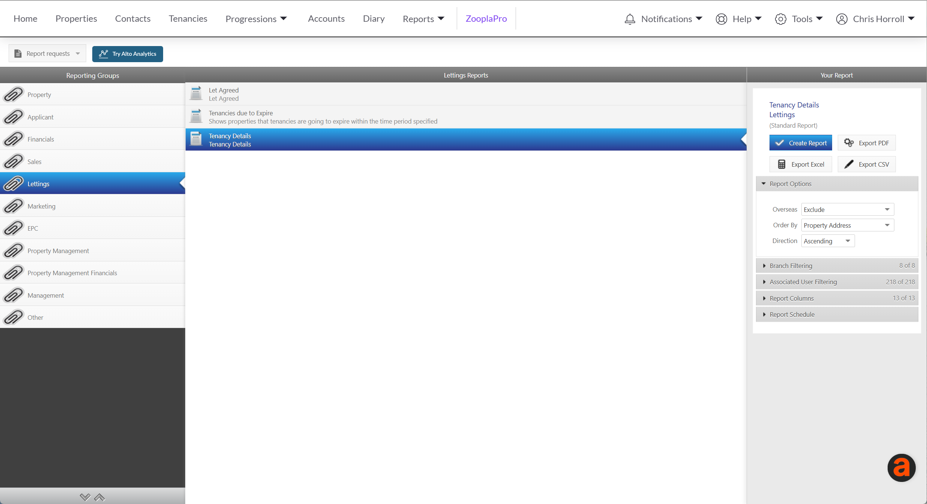Open the Diary menu item
Screen dimensions: 927x504
coord(374,19)
